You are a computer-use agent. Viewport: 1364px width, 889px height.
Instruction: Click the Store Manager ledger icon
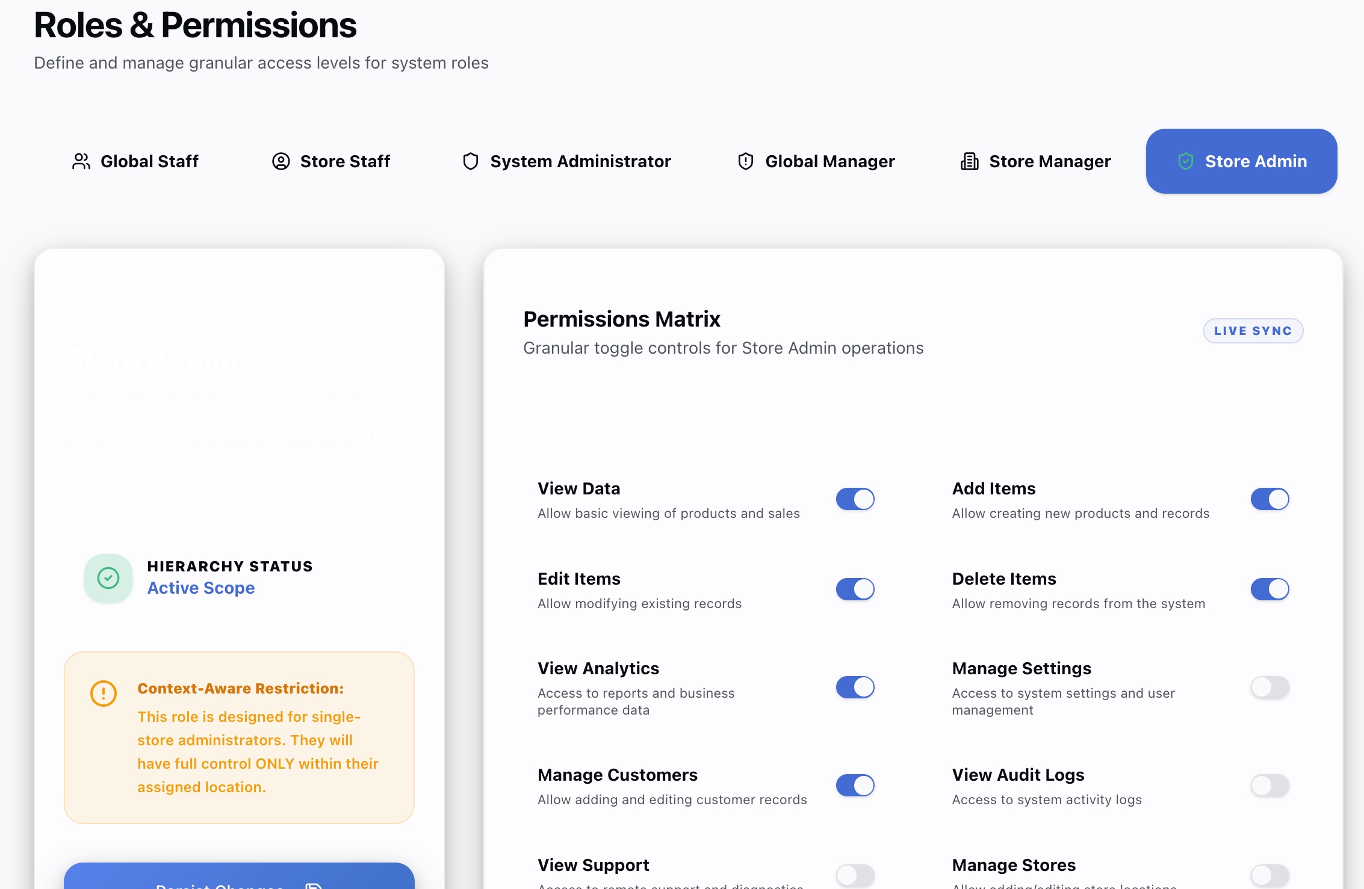click(x=969, y=161)
